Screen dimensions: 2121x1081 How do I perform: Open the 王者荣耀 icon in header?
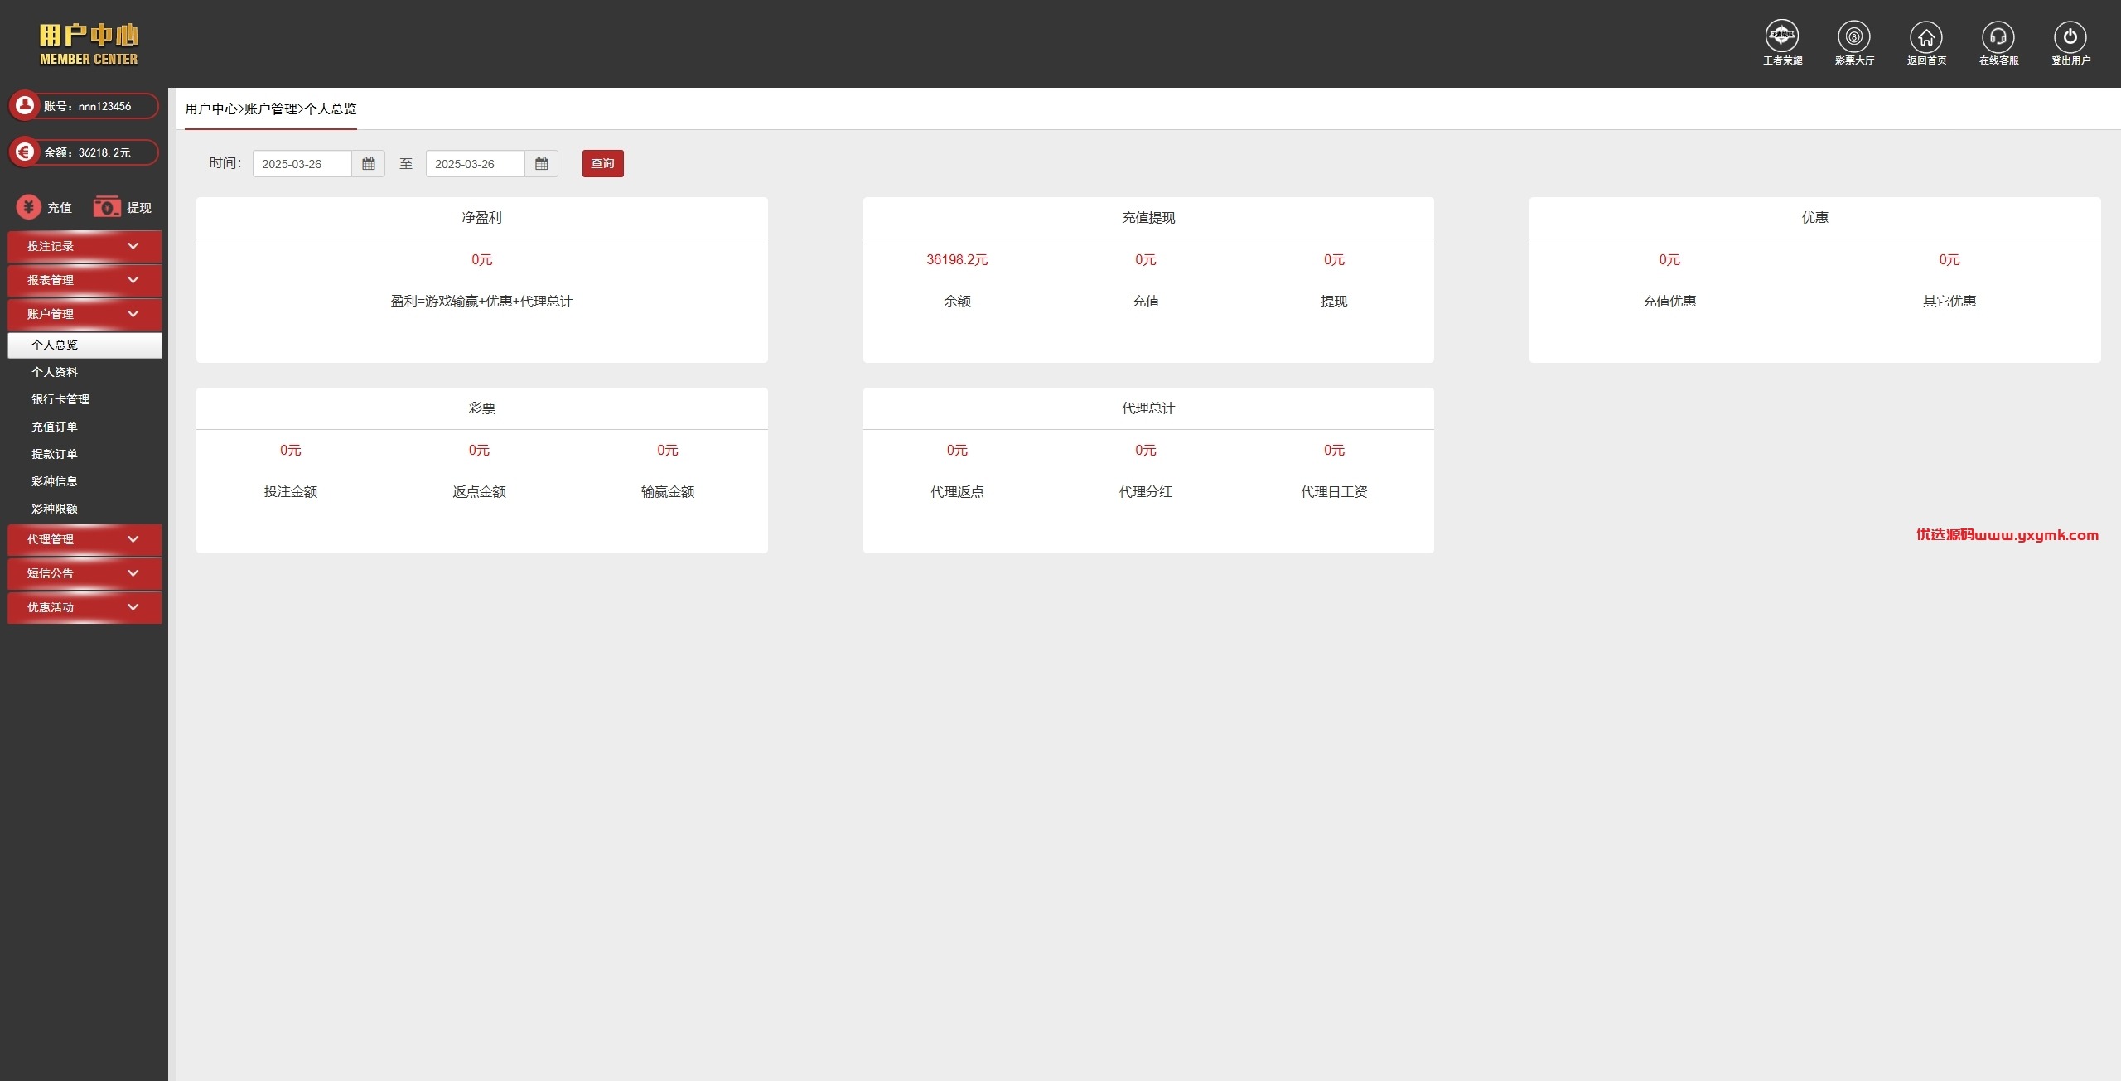[1781, 36]
